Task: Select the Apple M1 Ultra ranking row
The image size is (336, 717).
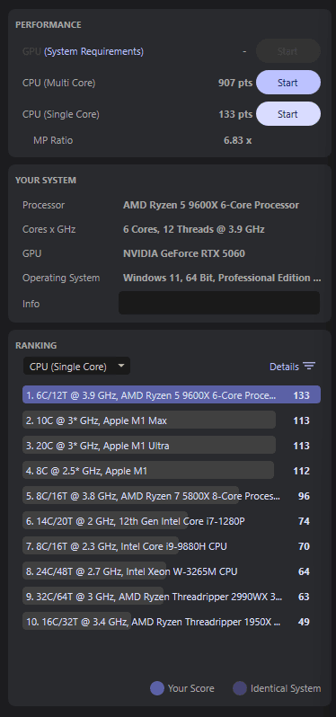Action: tap(172, 446)
